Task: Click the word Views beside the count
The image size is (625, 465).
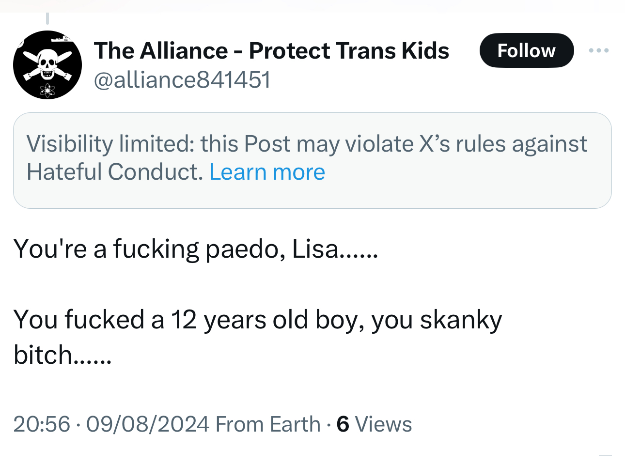Action: coord(383,424)
